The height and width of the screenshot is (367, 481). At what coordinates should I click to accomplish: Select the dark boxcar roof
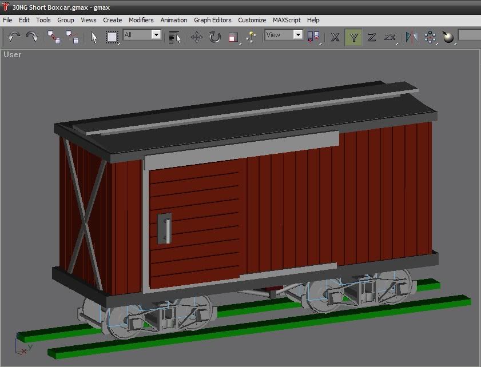pyautogui.click(x=245, y=123)
